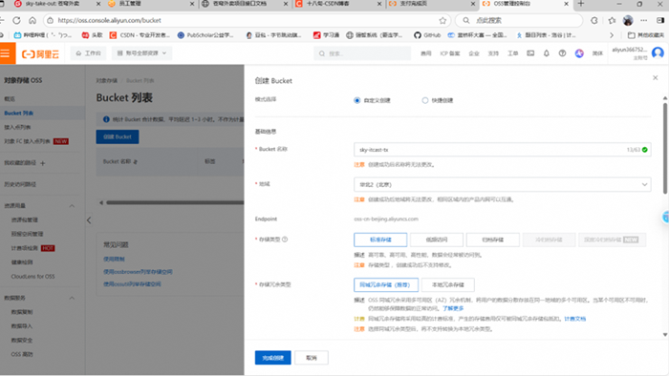This screenshot has height=376, width=669.
Task: Click the Bucket list horizontal scrollbar
Action: [175, 202]
